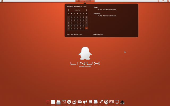The image size is (170, 106).
Task: Click 'Nothing Scheduled' under Today
Action: pyautogui.click(x=109, y=9)
